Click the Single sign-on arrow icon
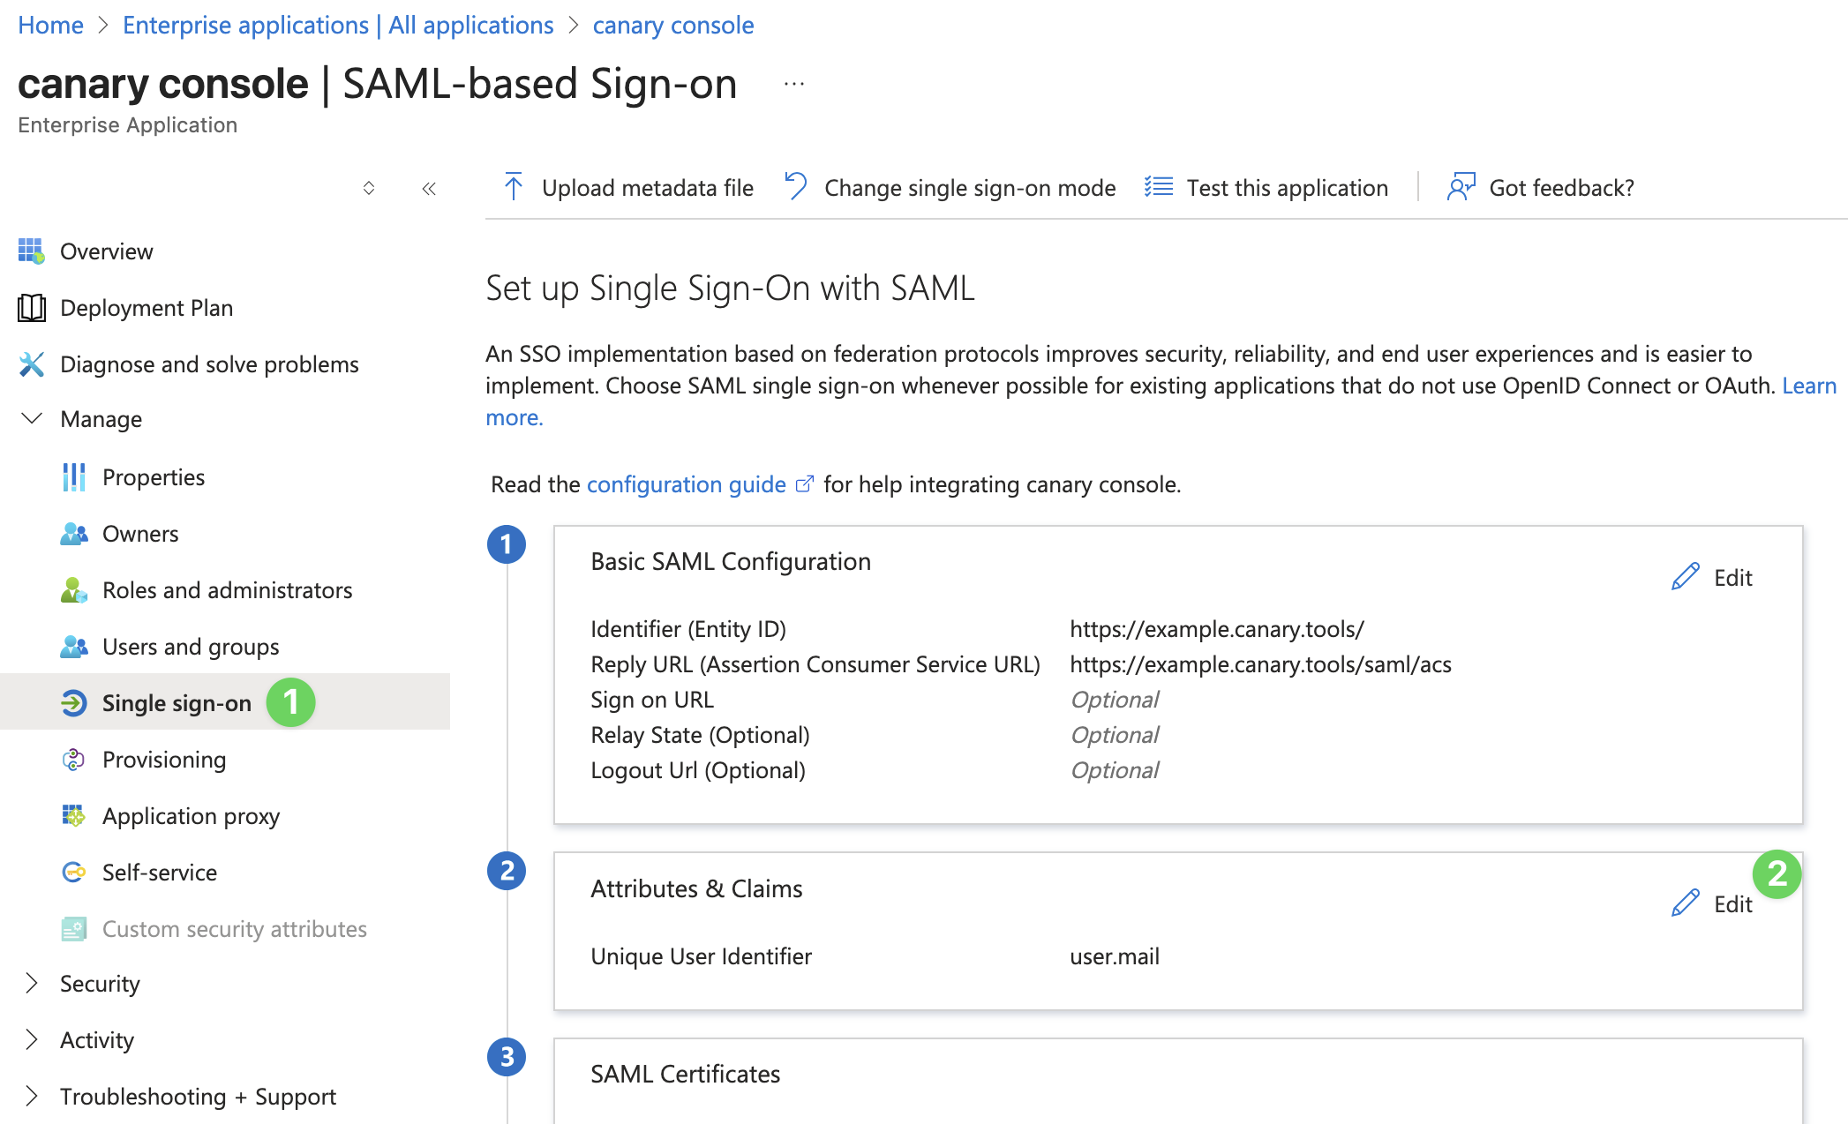Screen dimensions: 1848x1124 74,703
